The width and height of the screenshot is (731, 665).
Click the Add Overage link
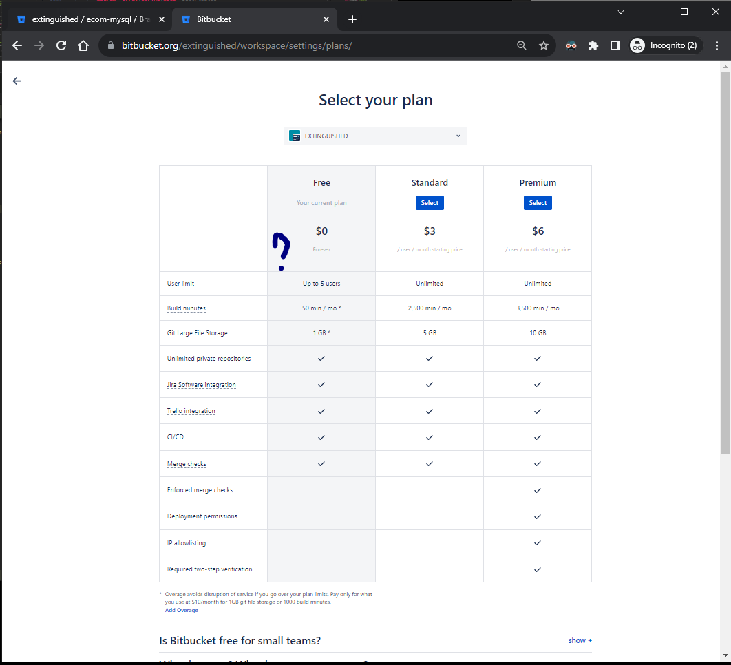pos(181,610)
